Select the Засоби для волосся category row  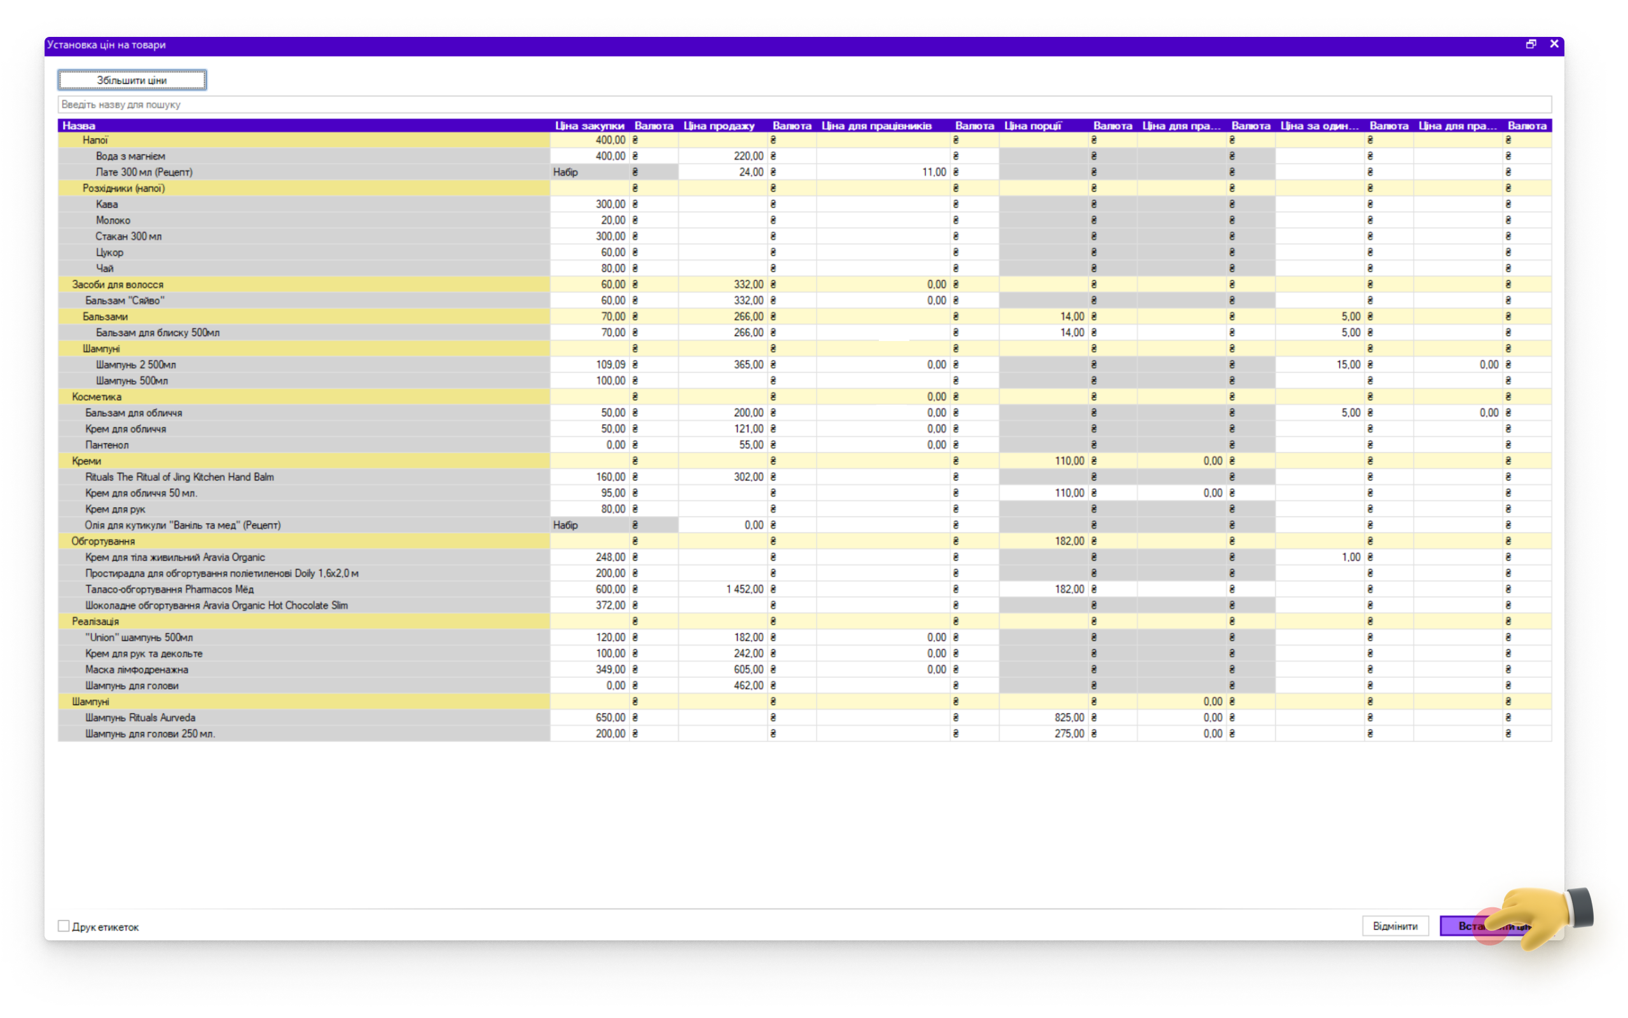point(804,284)
